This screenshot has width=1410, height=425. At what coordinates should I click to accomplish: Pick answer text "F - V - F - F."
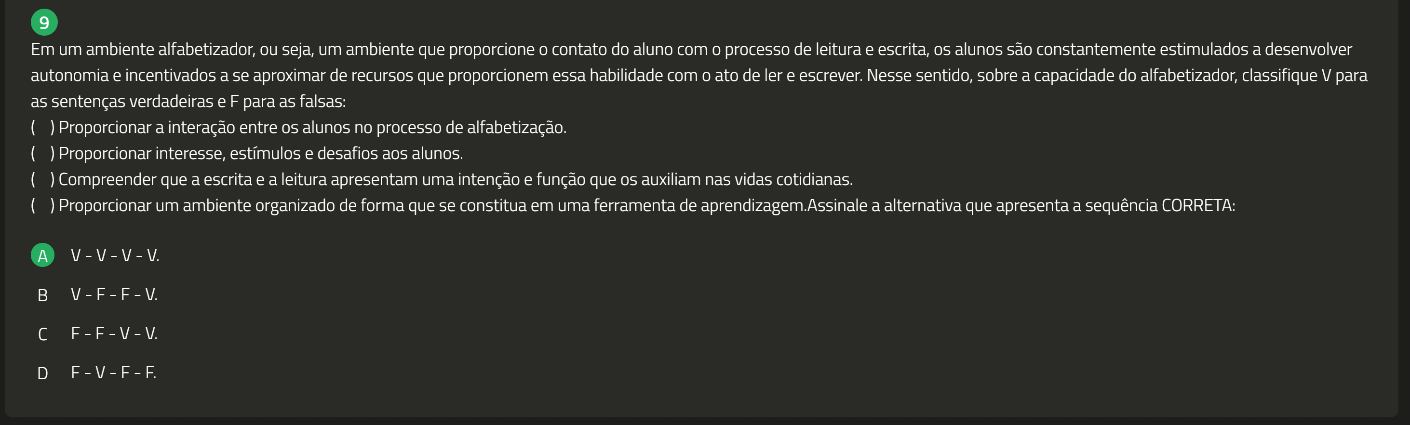click(x=113, y=373)
